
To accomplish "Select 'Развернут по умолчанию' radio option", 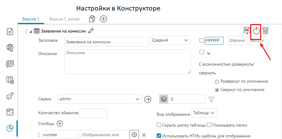I will [217, 81].
